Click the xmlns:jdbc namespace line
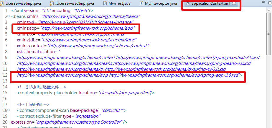Viewport: 272px width, 128px height. coord(77,40)
